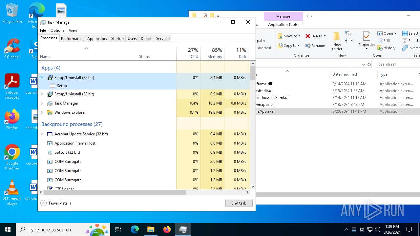Switch to the Services tab
The height and width of the screenshot is (236, 420).
(163, 39)
